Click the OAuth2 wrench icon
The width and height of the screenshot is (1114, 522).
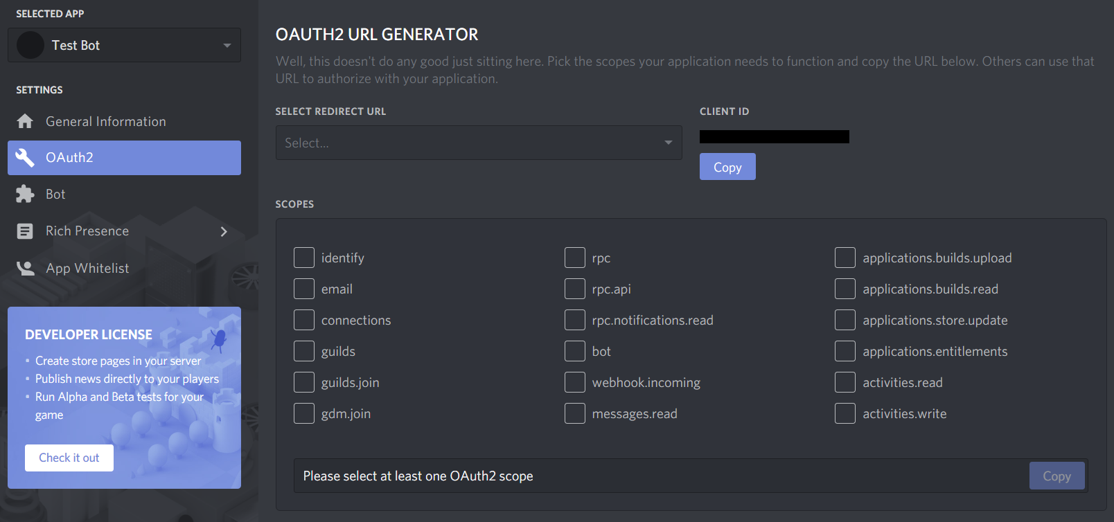25,158
